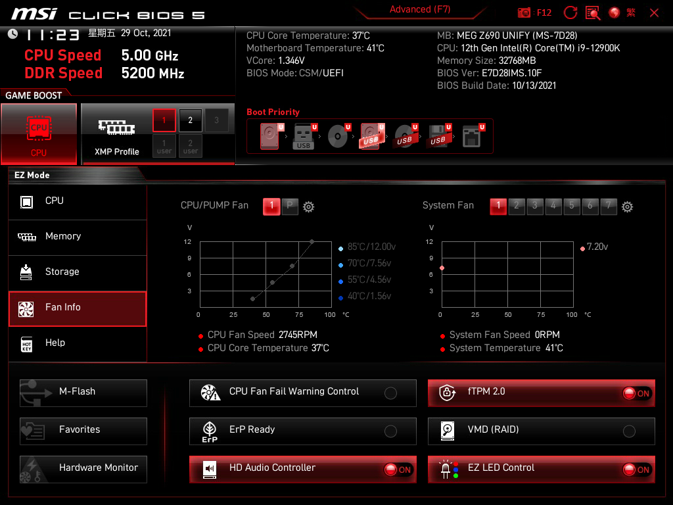Click the VMD RAID drive icon
Screen dimensions: 673x505
[447, 431]
